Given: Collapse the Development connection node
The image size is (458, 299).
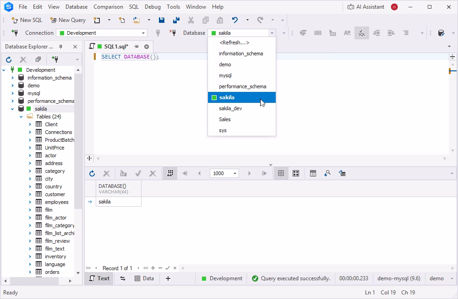Looking at the screenshot, I should click(4, 70).
